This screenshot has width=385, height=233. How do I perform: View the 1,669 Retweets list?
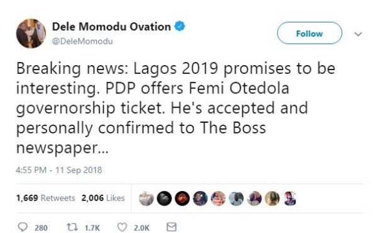click(x=45, y=198)
